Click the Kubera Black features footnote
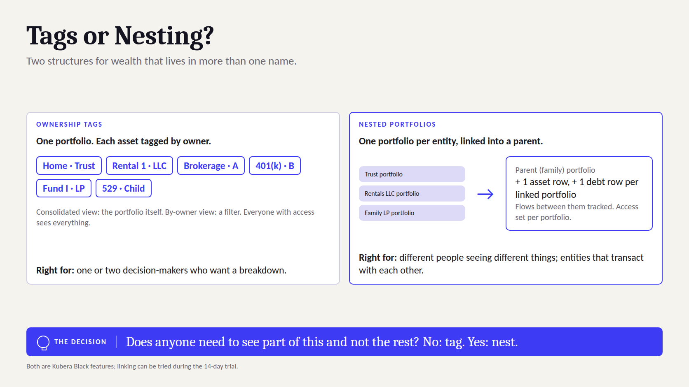The image size is (689, 387). [x=132, y=366]
